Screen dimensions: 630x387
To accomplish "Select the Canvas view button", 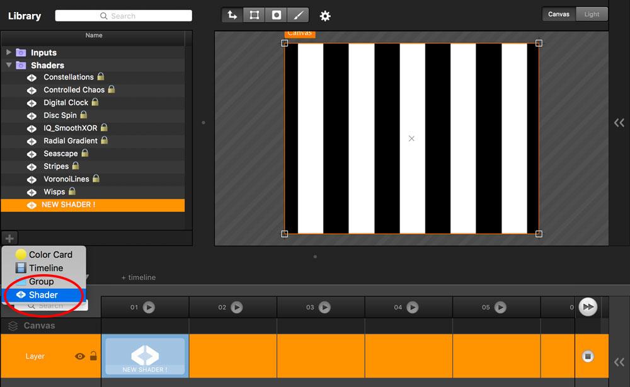I will [x=559, y=14].
